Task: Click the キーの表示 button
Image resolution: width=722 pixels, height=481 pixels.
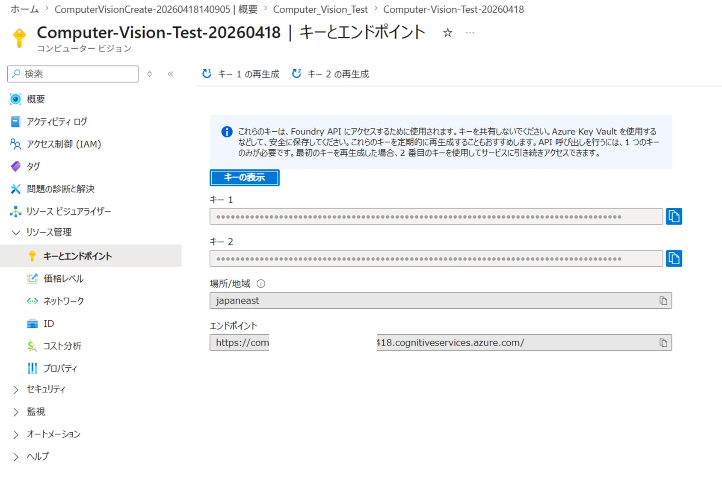Action: click(x=245, y=177)
